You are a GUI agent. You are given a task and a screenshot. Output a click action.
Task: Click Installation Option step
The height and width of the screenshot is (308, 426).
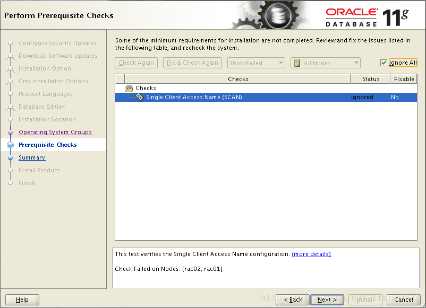tap(45, 68)
